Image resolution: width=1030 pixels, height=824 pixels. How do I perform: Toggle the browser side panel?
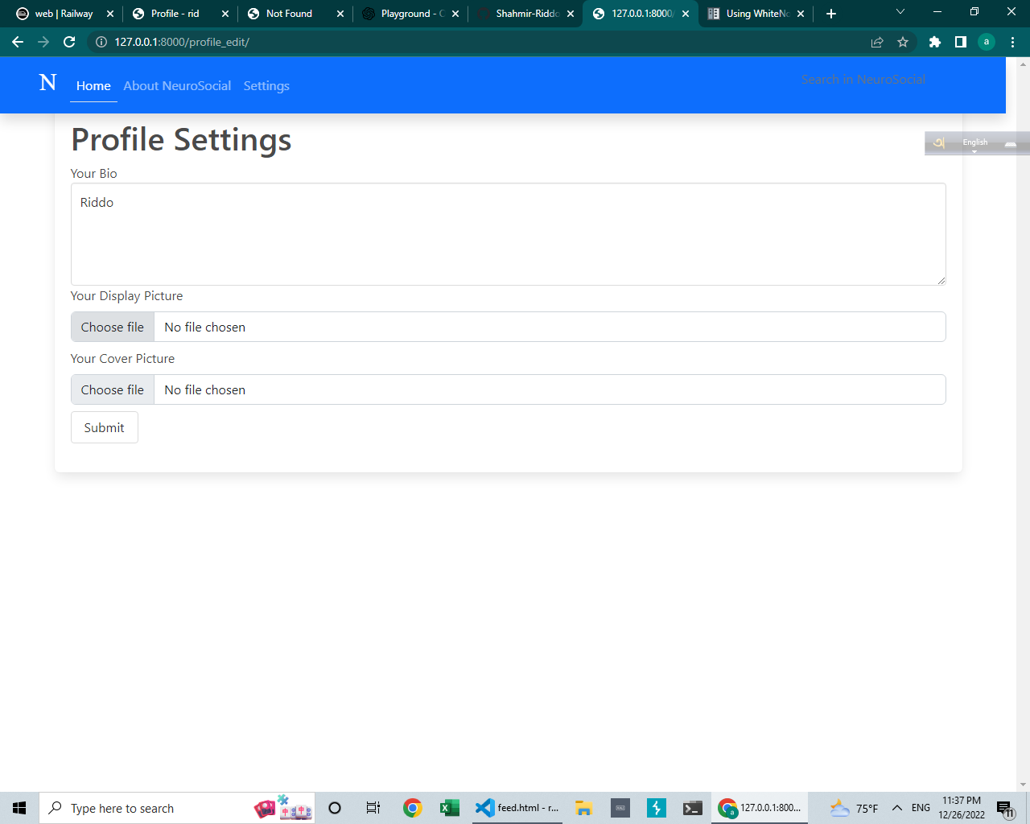(961, 42)
